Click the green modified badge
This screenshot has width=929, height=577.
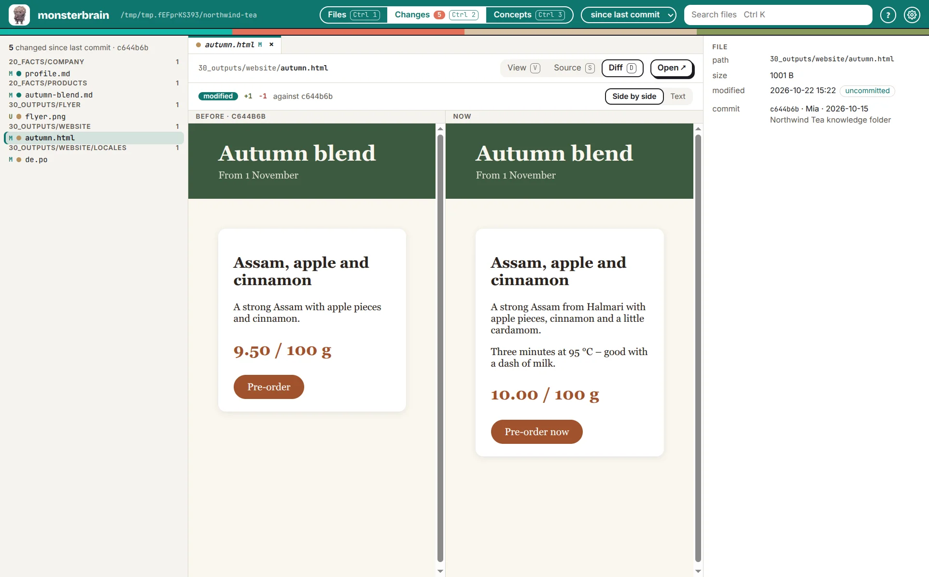[x=218, y=96]
